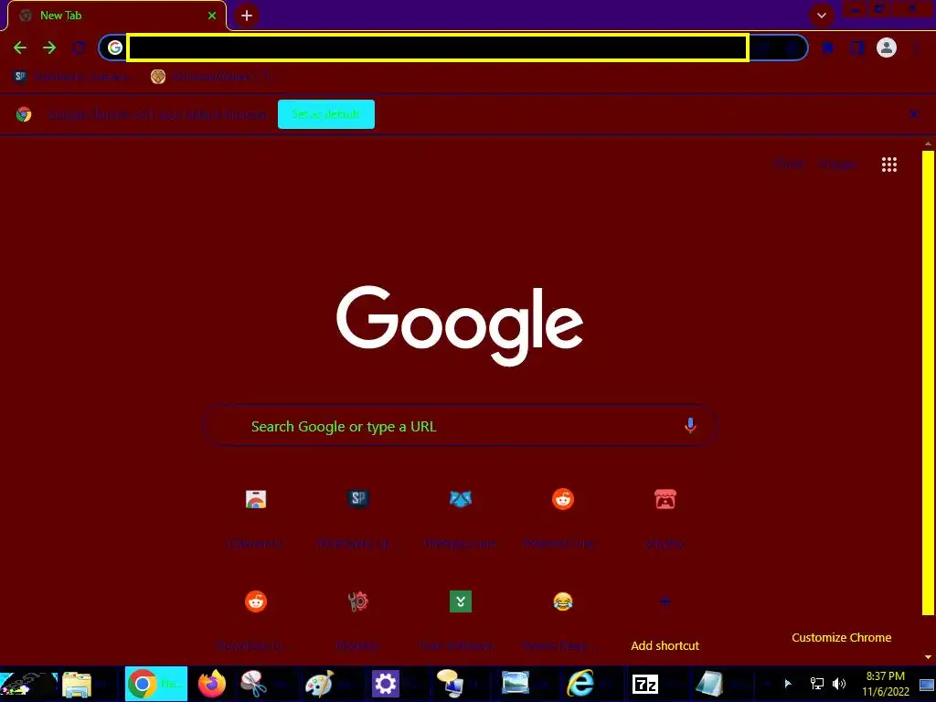Open the side panel toolbar icon
This screenshot has width=936, height=702.
pyautogui.click(x=857, y=48)
